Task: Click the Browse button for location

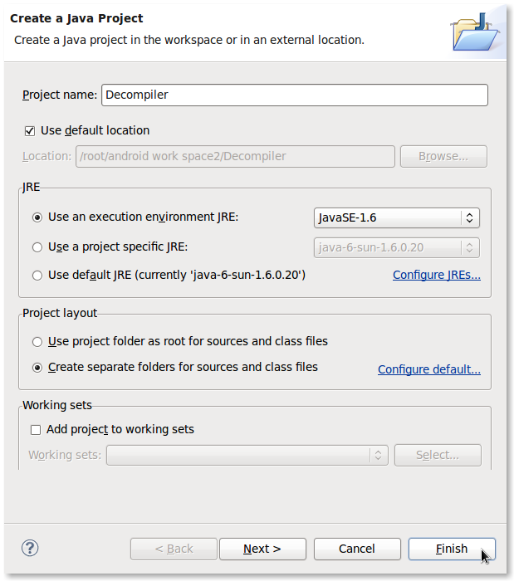Action: point(443,156)
